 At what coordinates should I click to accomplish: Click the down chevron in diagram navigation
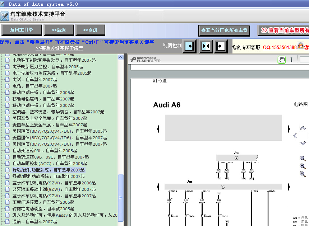point(303,143)
